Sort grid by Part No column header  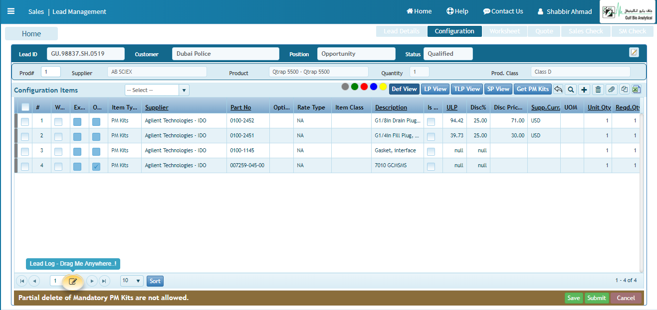[241, 107]
